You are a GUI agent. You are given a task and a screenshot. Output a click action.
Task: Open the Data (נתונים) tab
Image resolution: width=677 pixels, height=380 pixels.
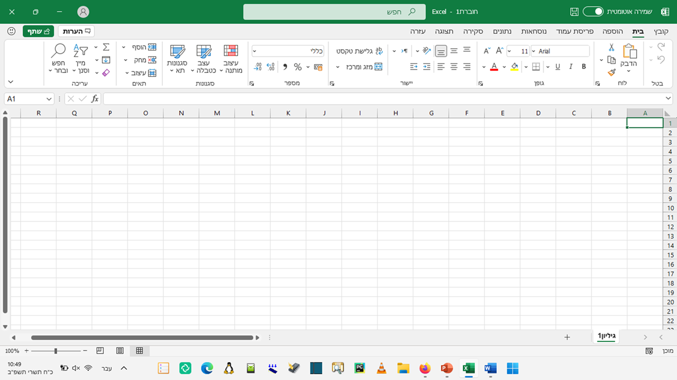(x=502, y=32)
